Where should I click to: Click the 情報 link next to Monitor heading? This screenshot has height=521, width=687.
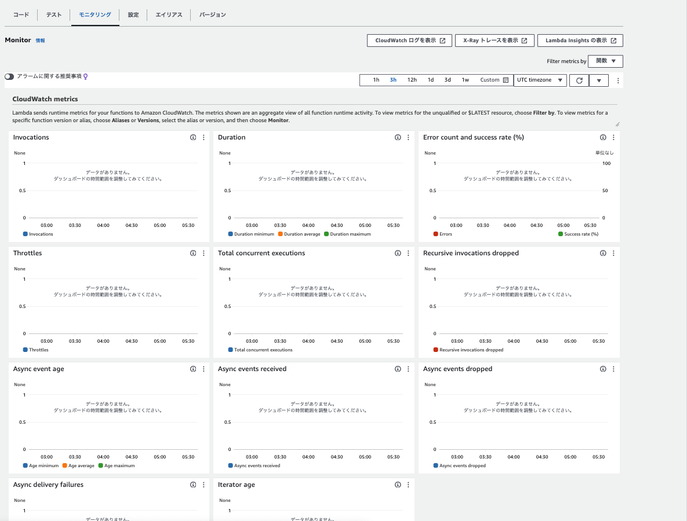point(40,40)
